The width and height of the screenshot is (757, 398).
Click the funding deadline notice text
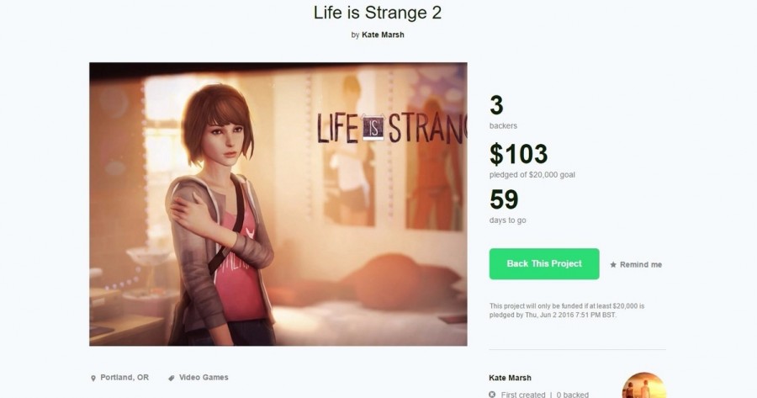click(567, 310)
